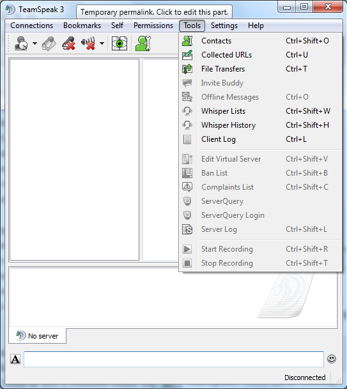The width and height of the screenshot is (347, 389).
Task: Click the Ctrl+Shift+H shortcut text
Action: pyautogui.click(x=307, y=125)
